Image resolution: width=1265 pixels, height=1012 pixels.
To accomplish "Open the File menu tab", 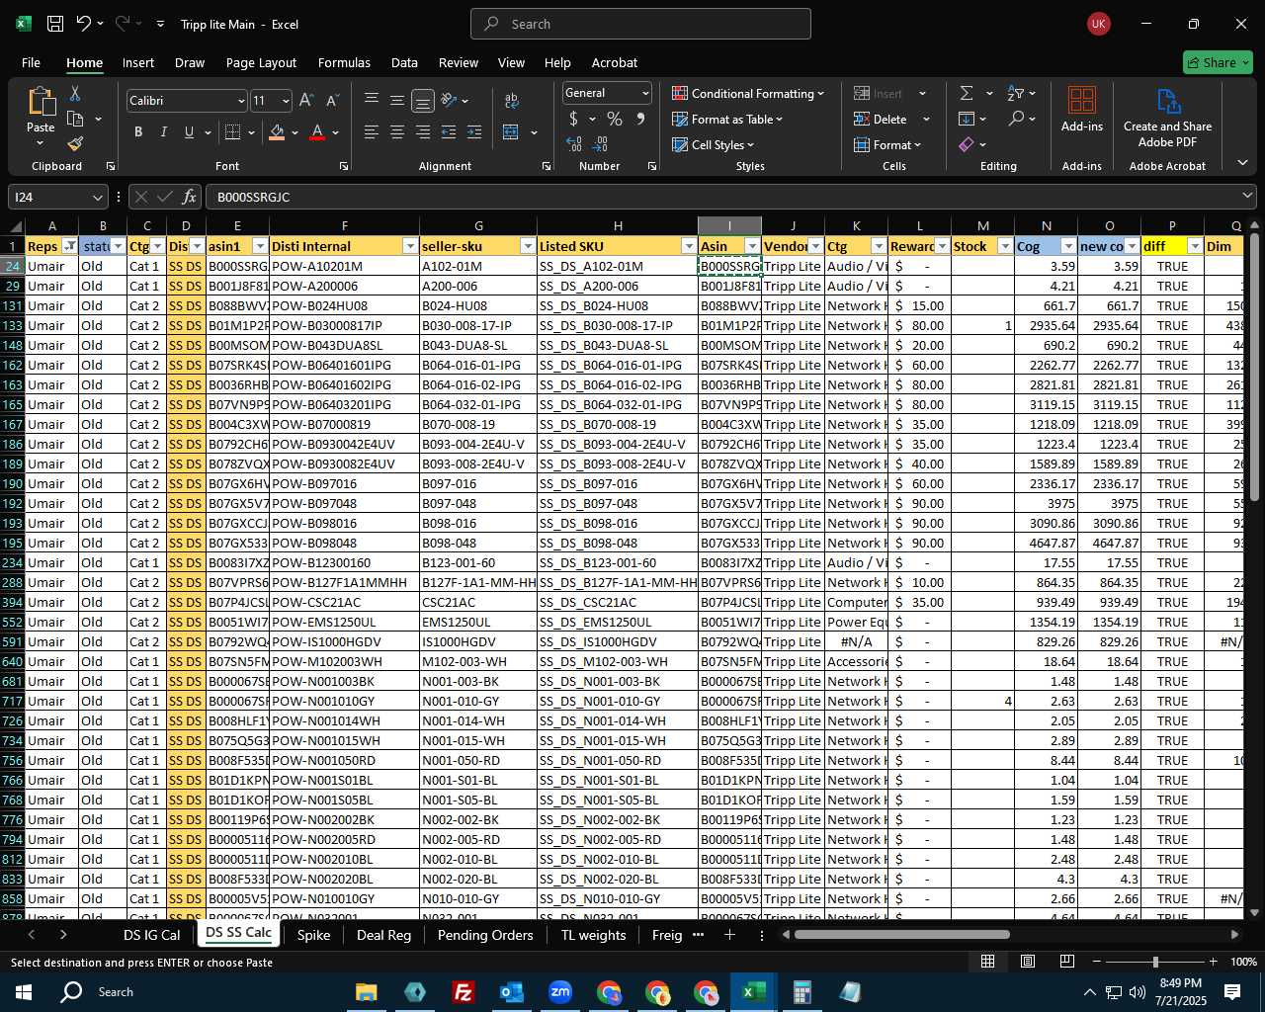I will (31, 62).
